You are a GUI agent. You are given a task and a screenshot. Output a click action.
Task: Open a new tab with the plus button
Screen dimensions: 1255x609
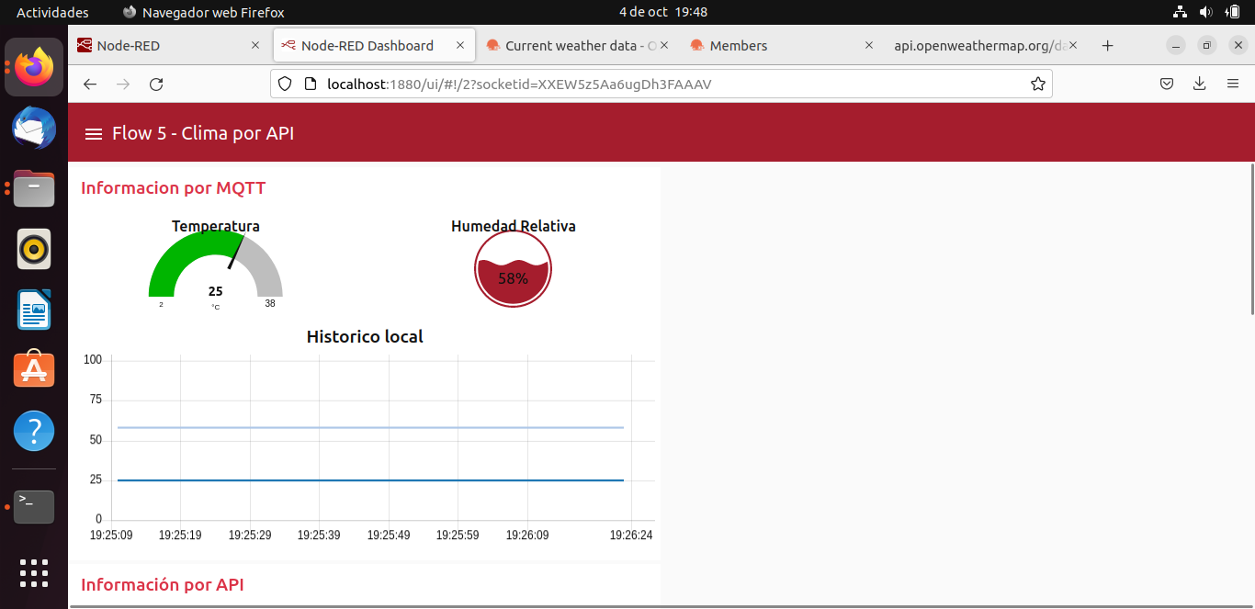(1108, 44)
